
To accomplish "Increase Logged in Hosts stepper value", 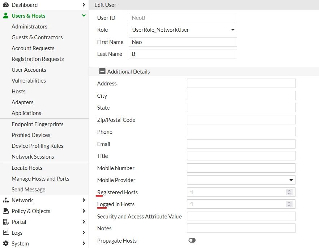I will [x=289, y=202].
